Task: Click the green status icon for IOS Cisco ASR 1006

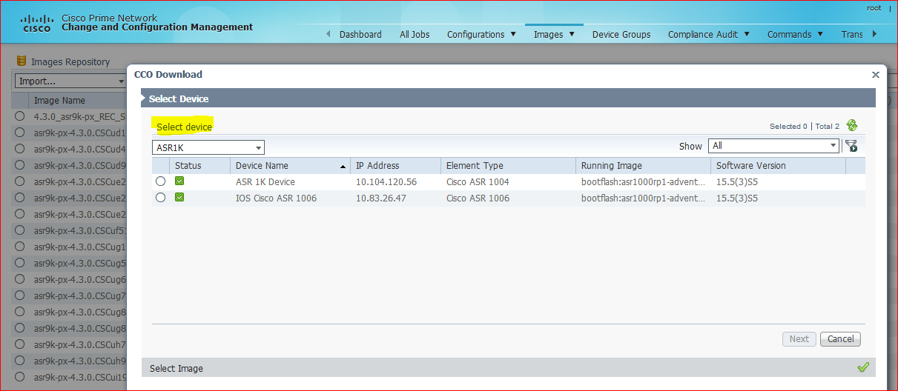Action: pos(179,198)
